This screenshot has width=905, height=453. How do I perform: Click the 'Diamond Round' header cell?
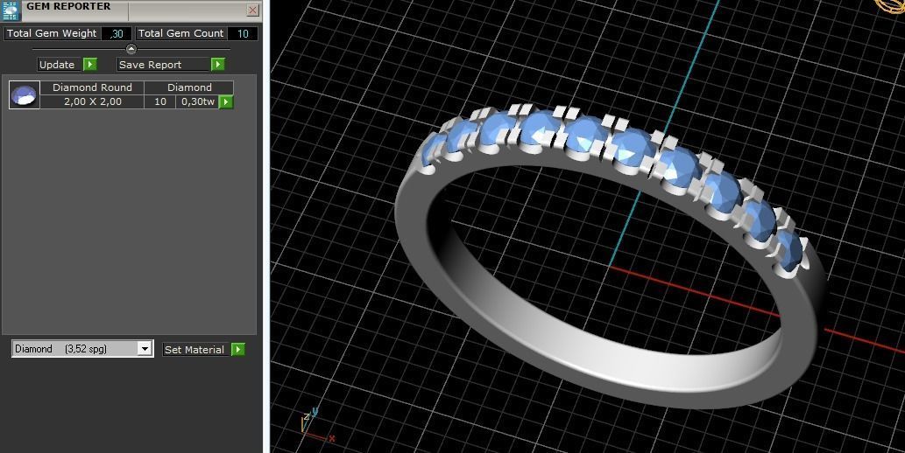click(x=92, y=87)
